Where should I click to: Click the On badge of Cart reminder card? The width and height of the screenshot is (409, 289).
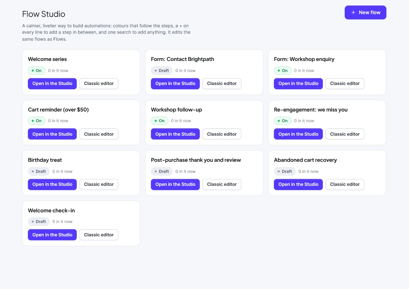pyautogui.click(x=37, y=121)
